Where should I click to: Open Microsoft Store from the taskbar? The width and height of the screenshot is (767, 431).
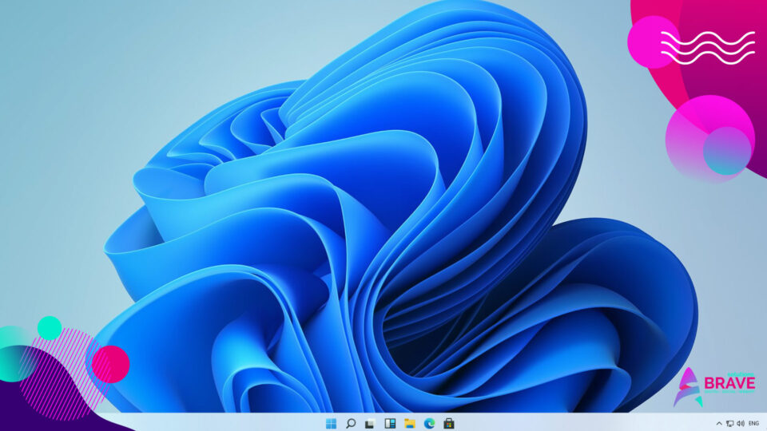pyautogui.click(x=449, y=423)
